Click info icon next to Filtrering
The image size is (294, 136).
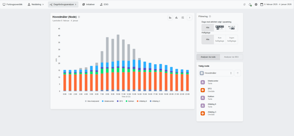pyautogui.click(x=210, y=16)
